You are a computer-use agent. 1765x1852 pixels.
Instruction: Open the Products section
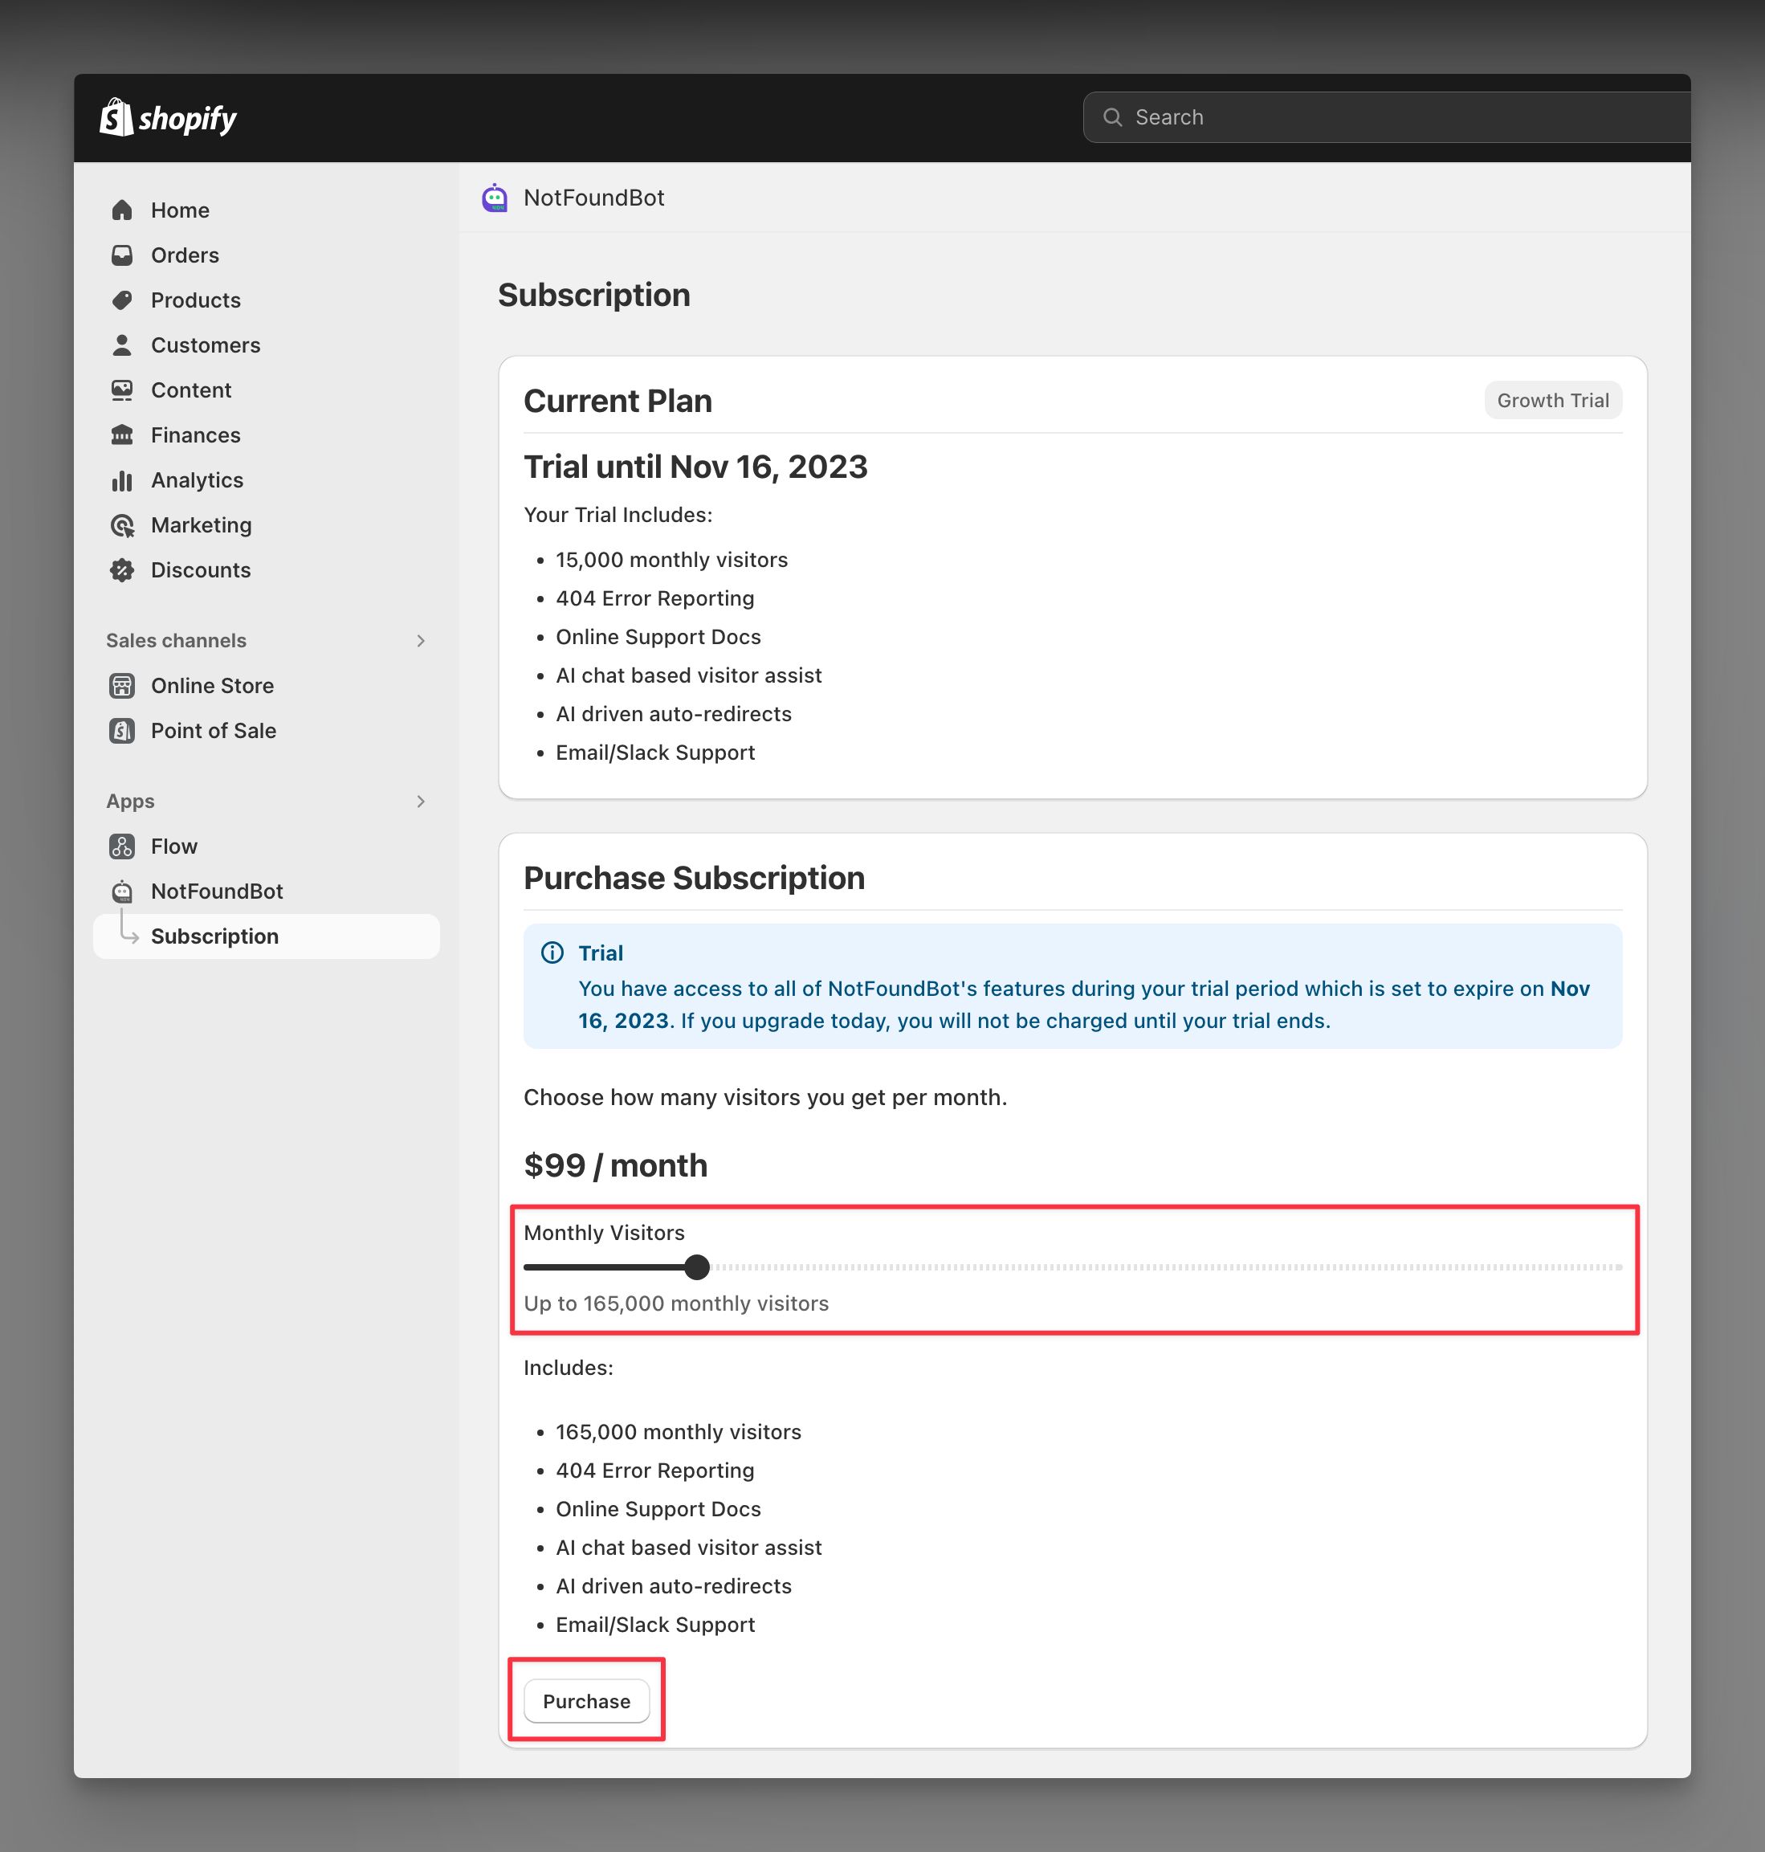pyautogui.click(x=267, y=300)
